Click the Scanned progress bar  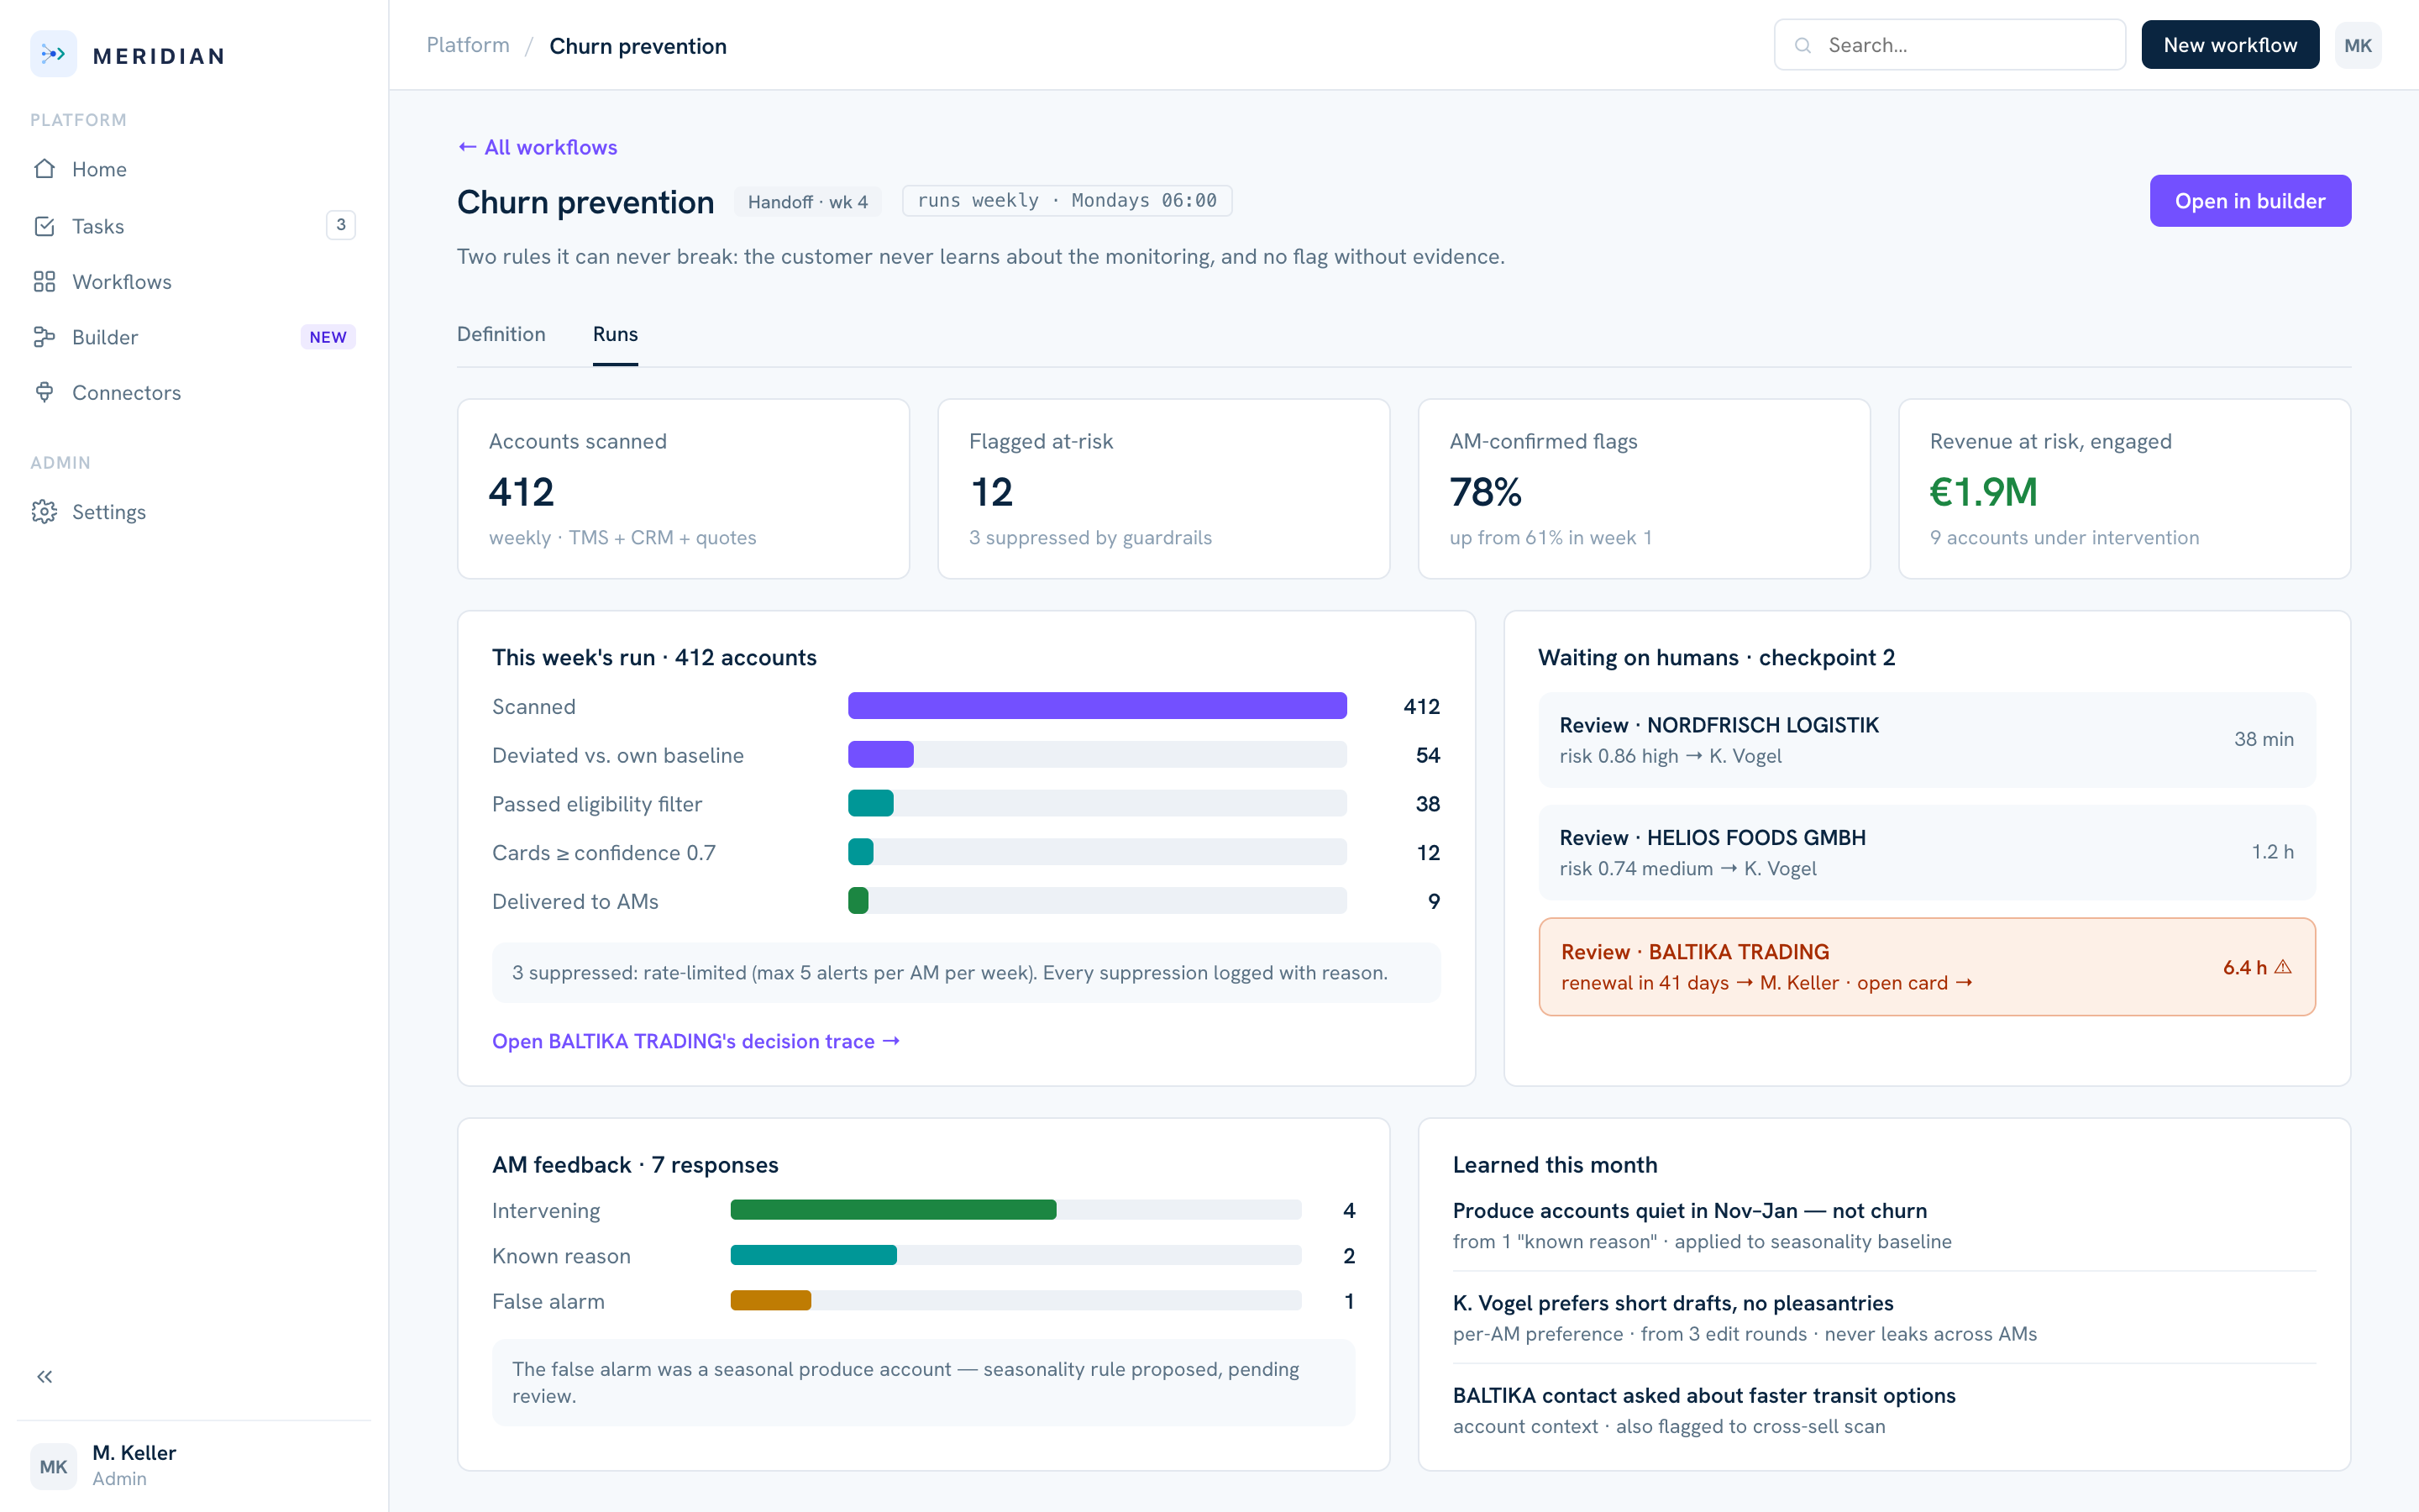tap(1097, 706)
